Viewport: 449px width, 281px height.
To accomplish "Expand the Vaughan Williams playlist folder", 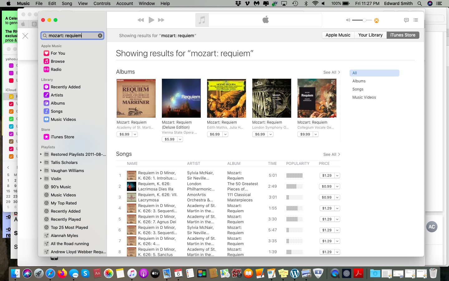I will coord(41,170).
